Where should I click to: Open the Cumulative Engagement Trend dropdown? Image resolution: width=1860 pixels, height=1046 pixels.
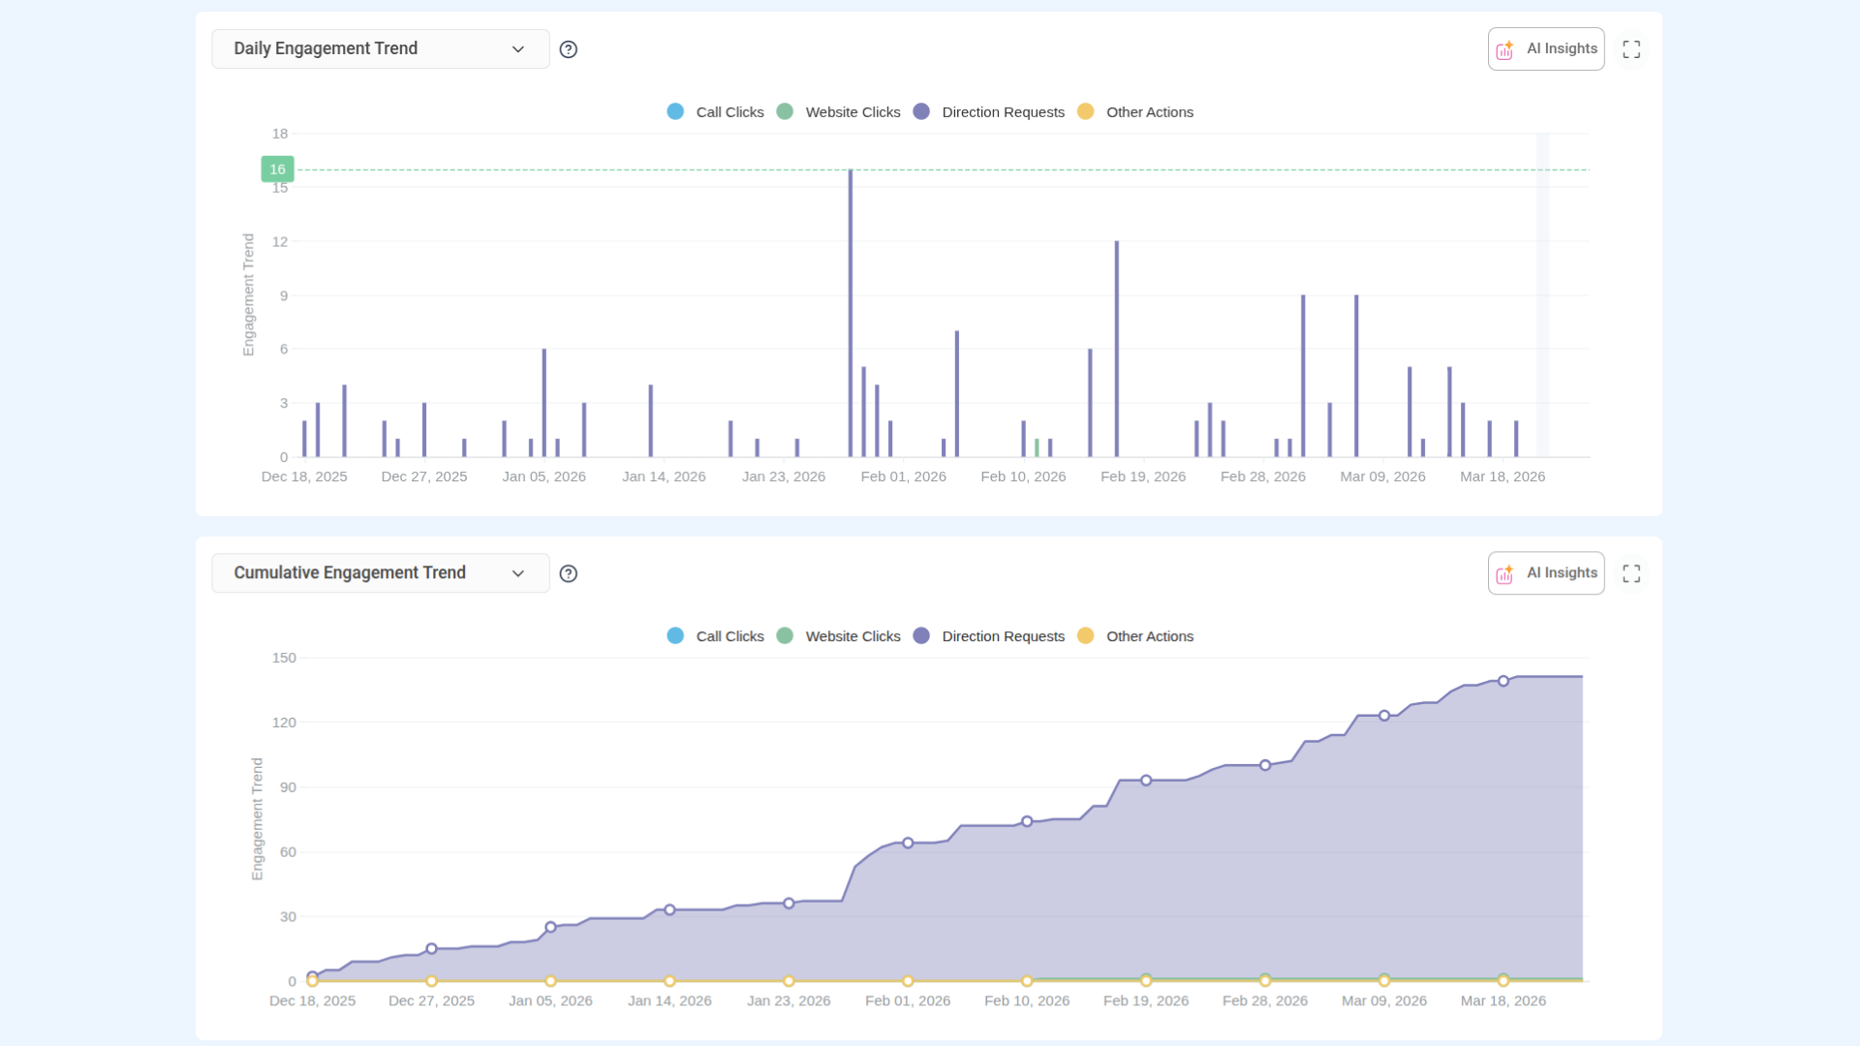click(x=380, y=573)
